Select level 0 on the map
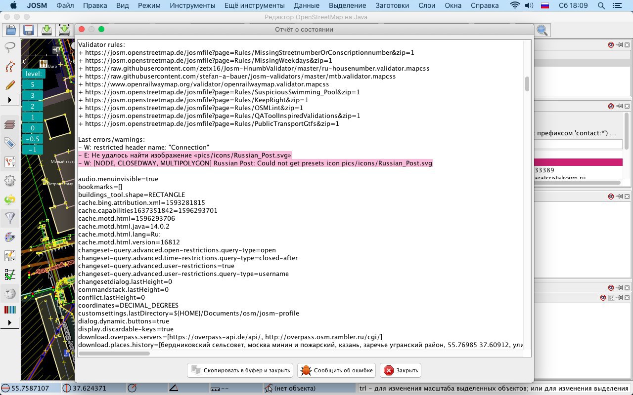This screenshot has width=633, height=395. pyautogui.click(x=33, y=128)
